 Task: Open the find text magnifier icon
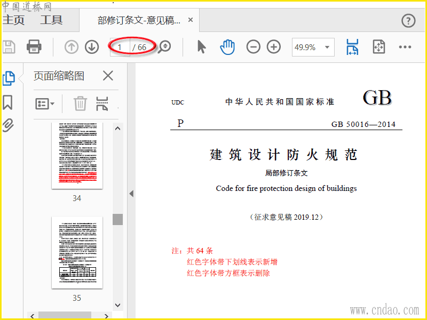point(165,47)
